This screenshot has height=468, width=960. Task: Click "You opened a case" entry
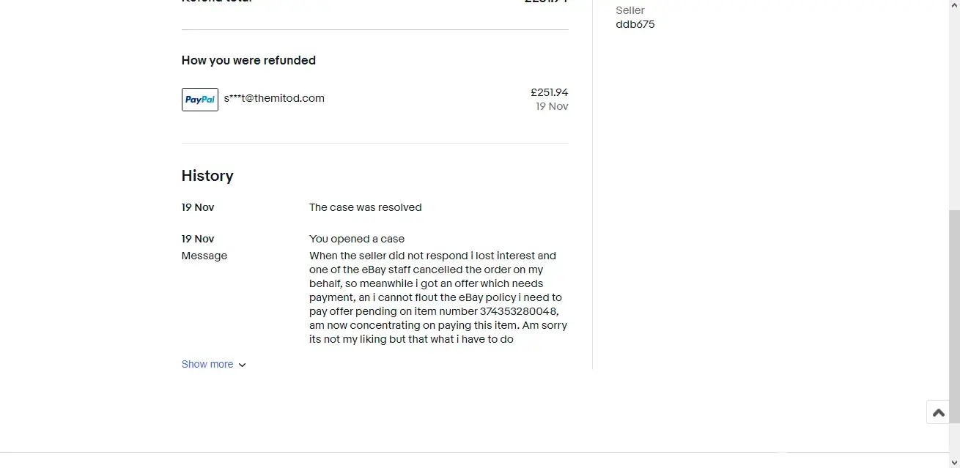pyautogui.click(x=356, y=239)
